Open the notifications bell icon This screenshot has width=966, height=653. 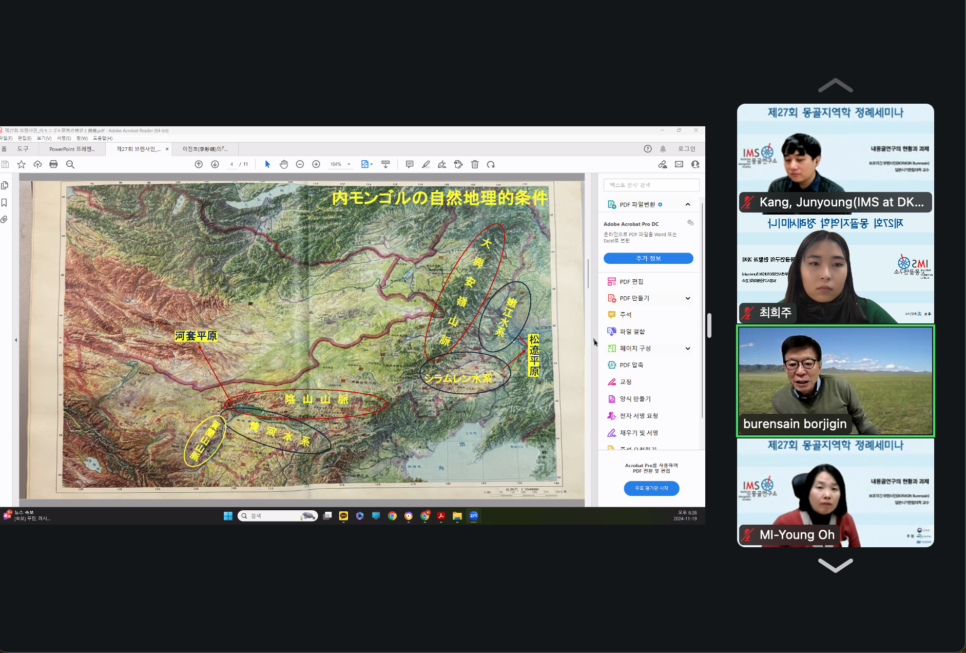click(x=663, y=149)
